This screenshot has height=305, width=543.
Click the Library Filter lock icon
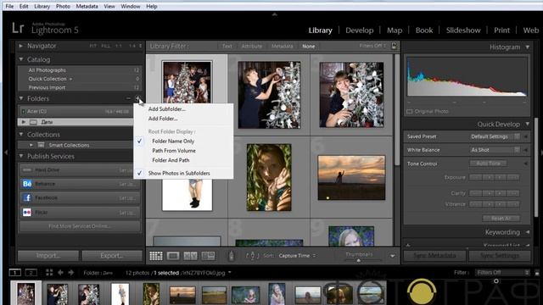point(394,46)
